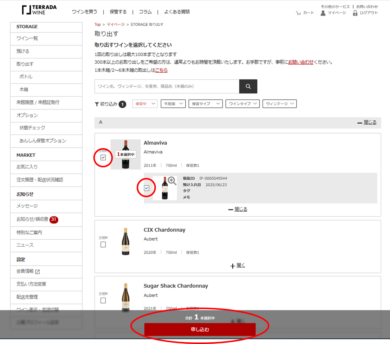Click the 預け入れ日 2025/06/23 text
Screen dimensions: 390x344
pyautogui.click(x=205, y=185)
